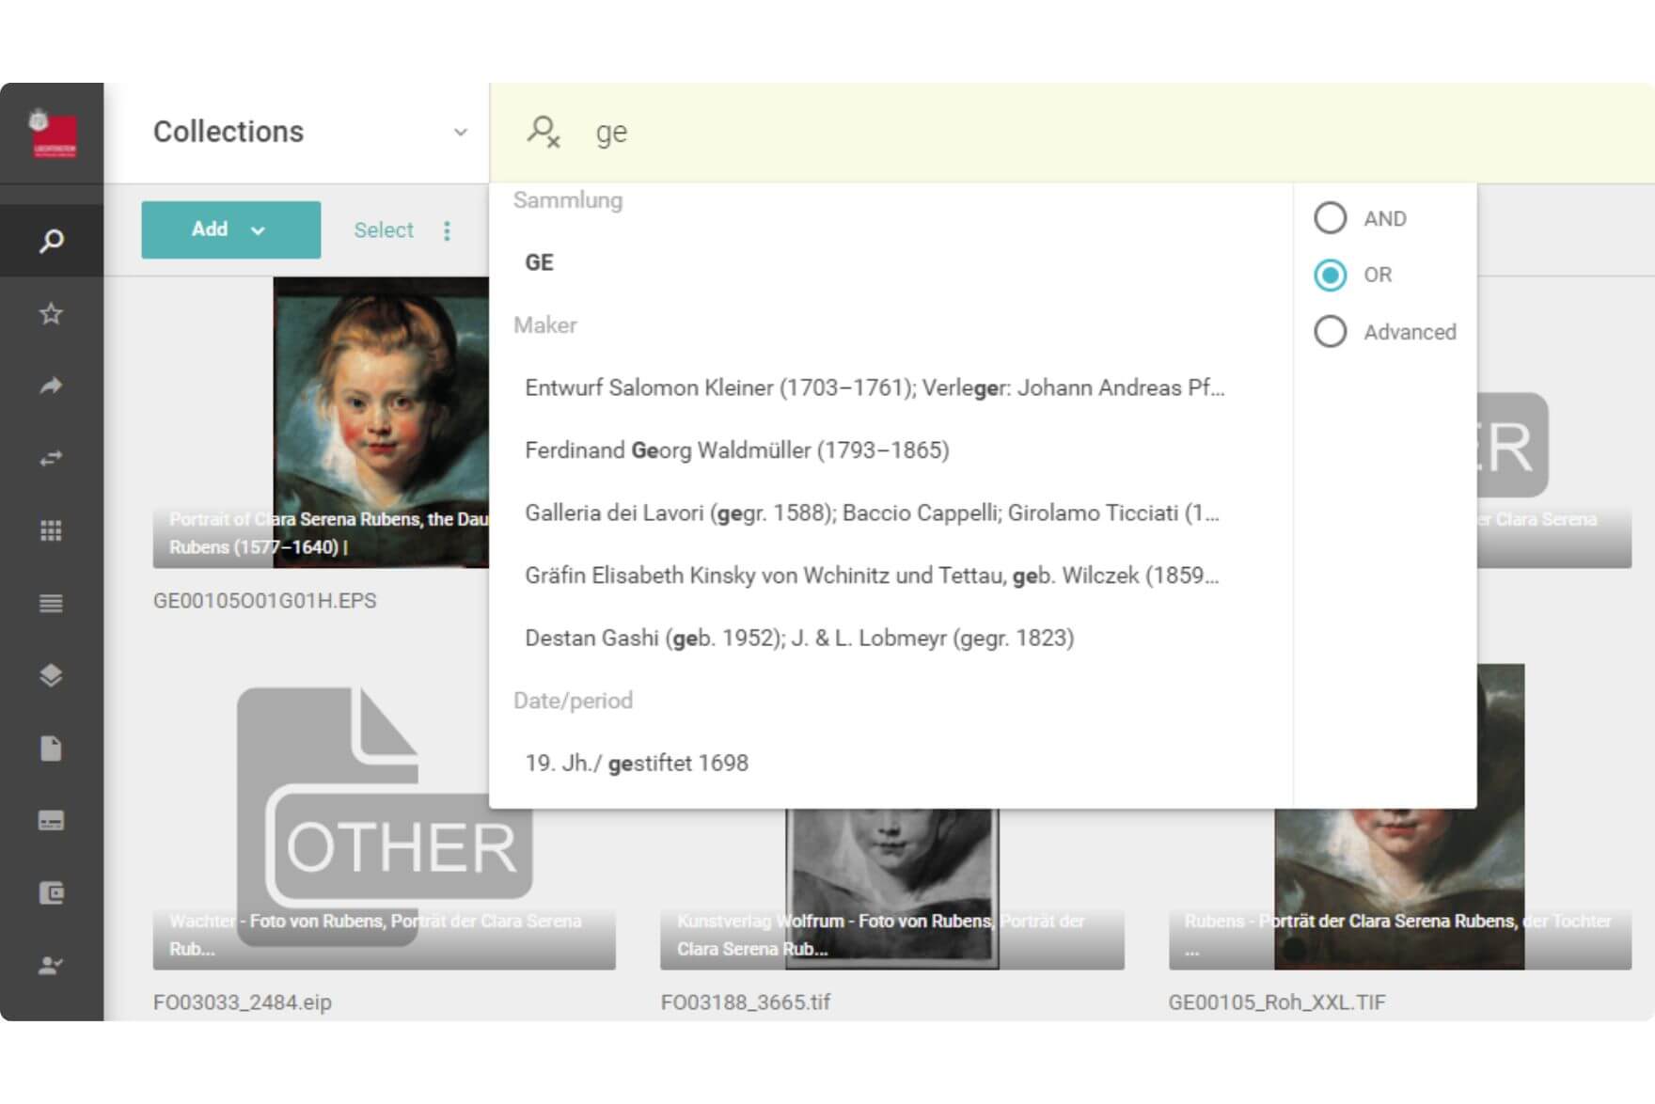The image size is (1655, 1104).
Task: Click the Sammlung category heading
Action: pyautogui.click(x=568, y=200)
